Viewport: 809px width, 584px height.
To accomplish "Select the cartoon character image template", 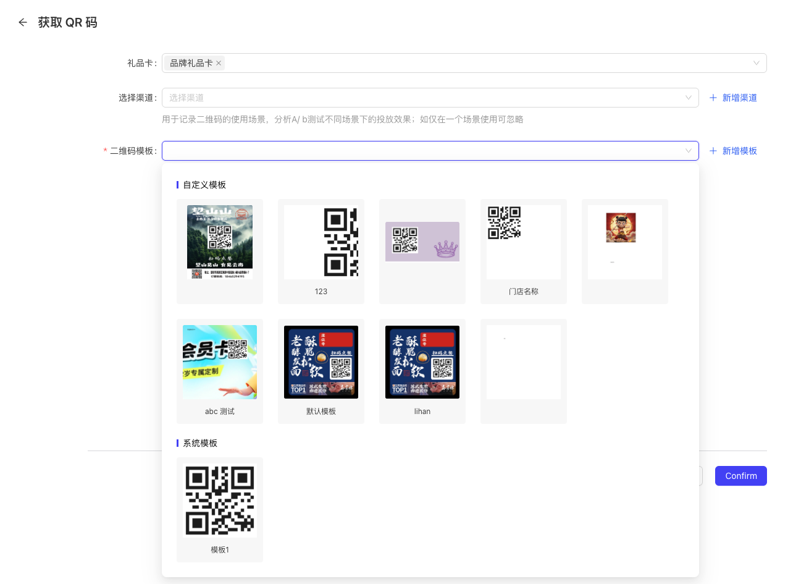I will (x=625, y=242).
